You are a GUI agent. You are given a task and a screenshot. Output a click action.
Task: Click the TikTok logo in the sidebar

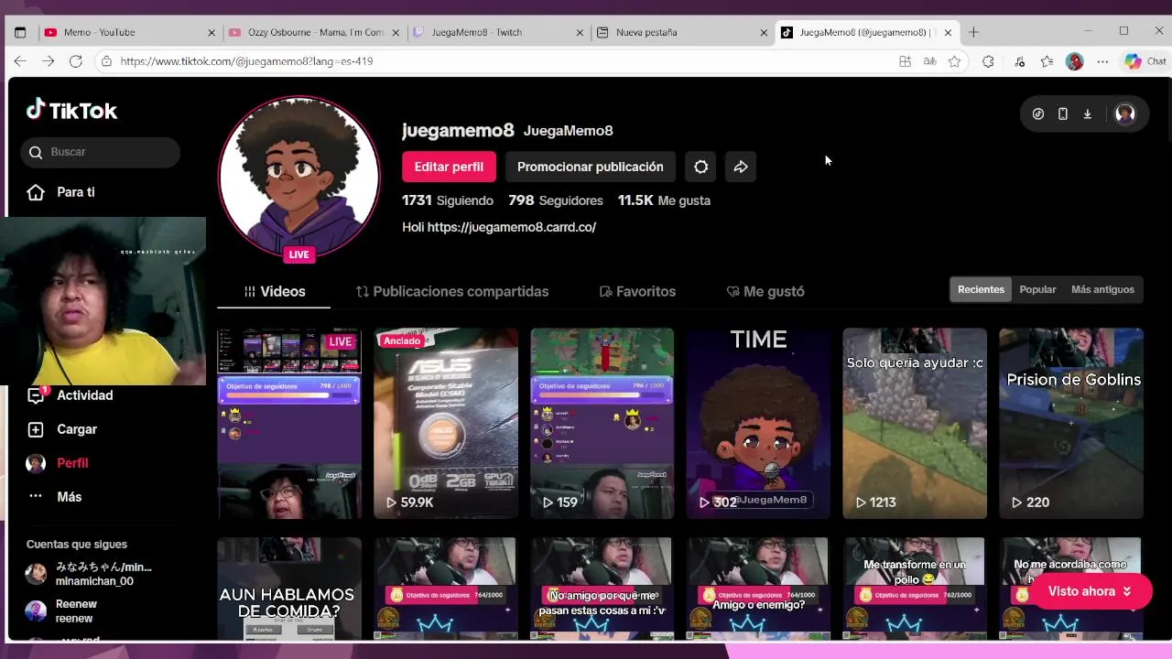click(x=71, y=110)
